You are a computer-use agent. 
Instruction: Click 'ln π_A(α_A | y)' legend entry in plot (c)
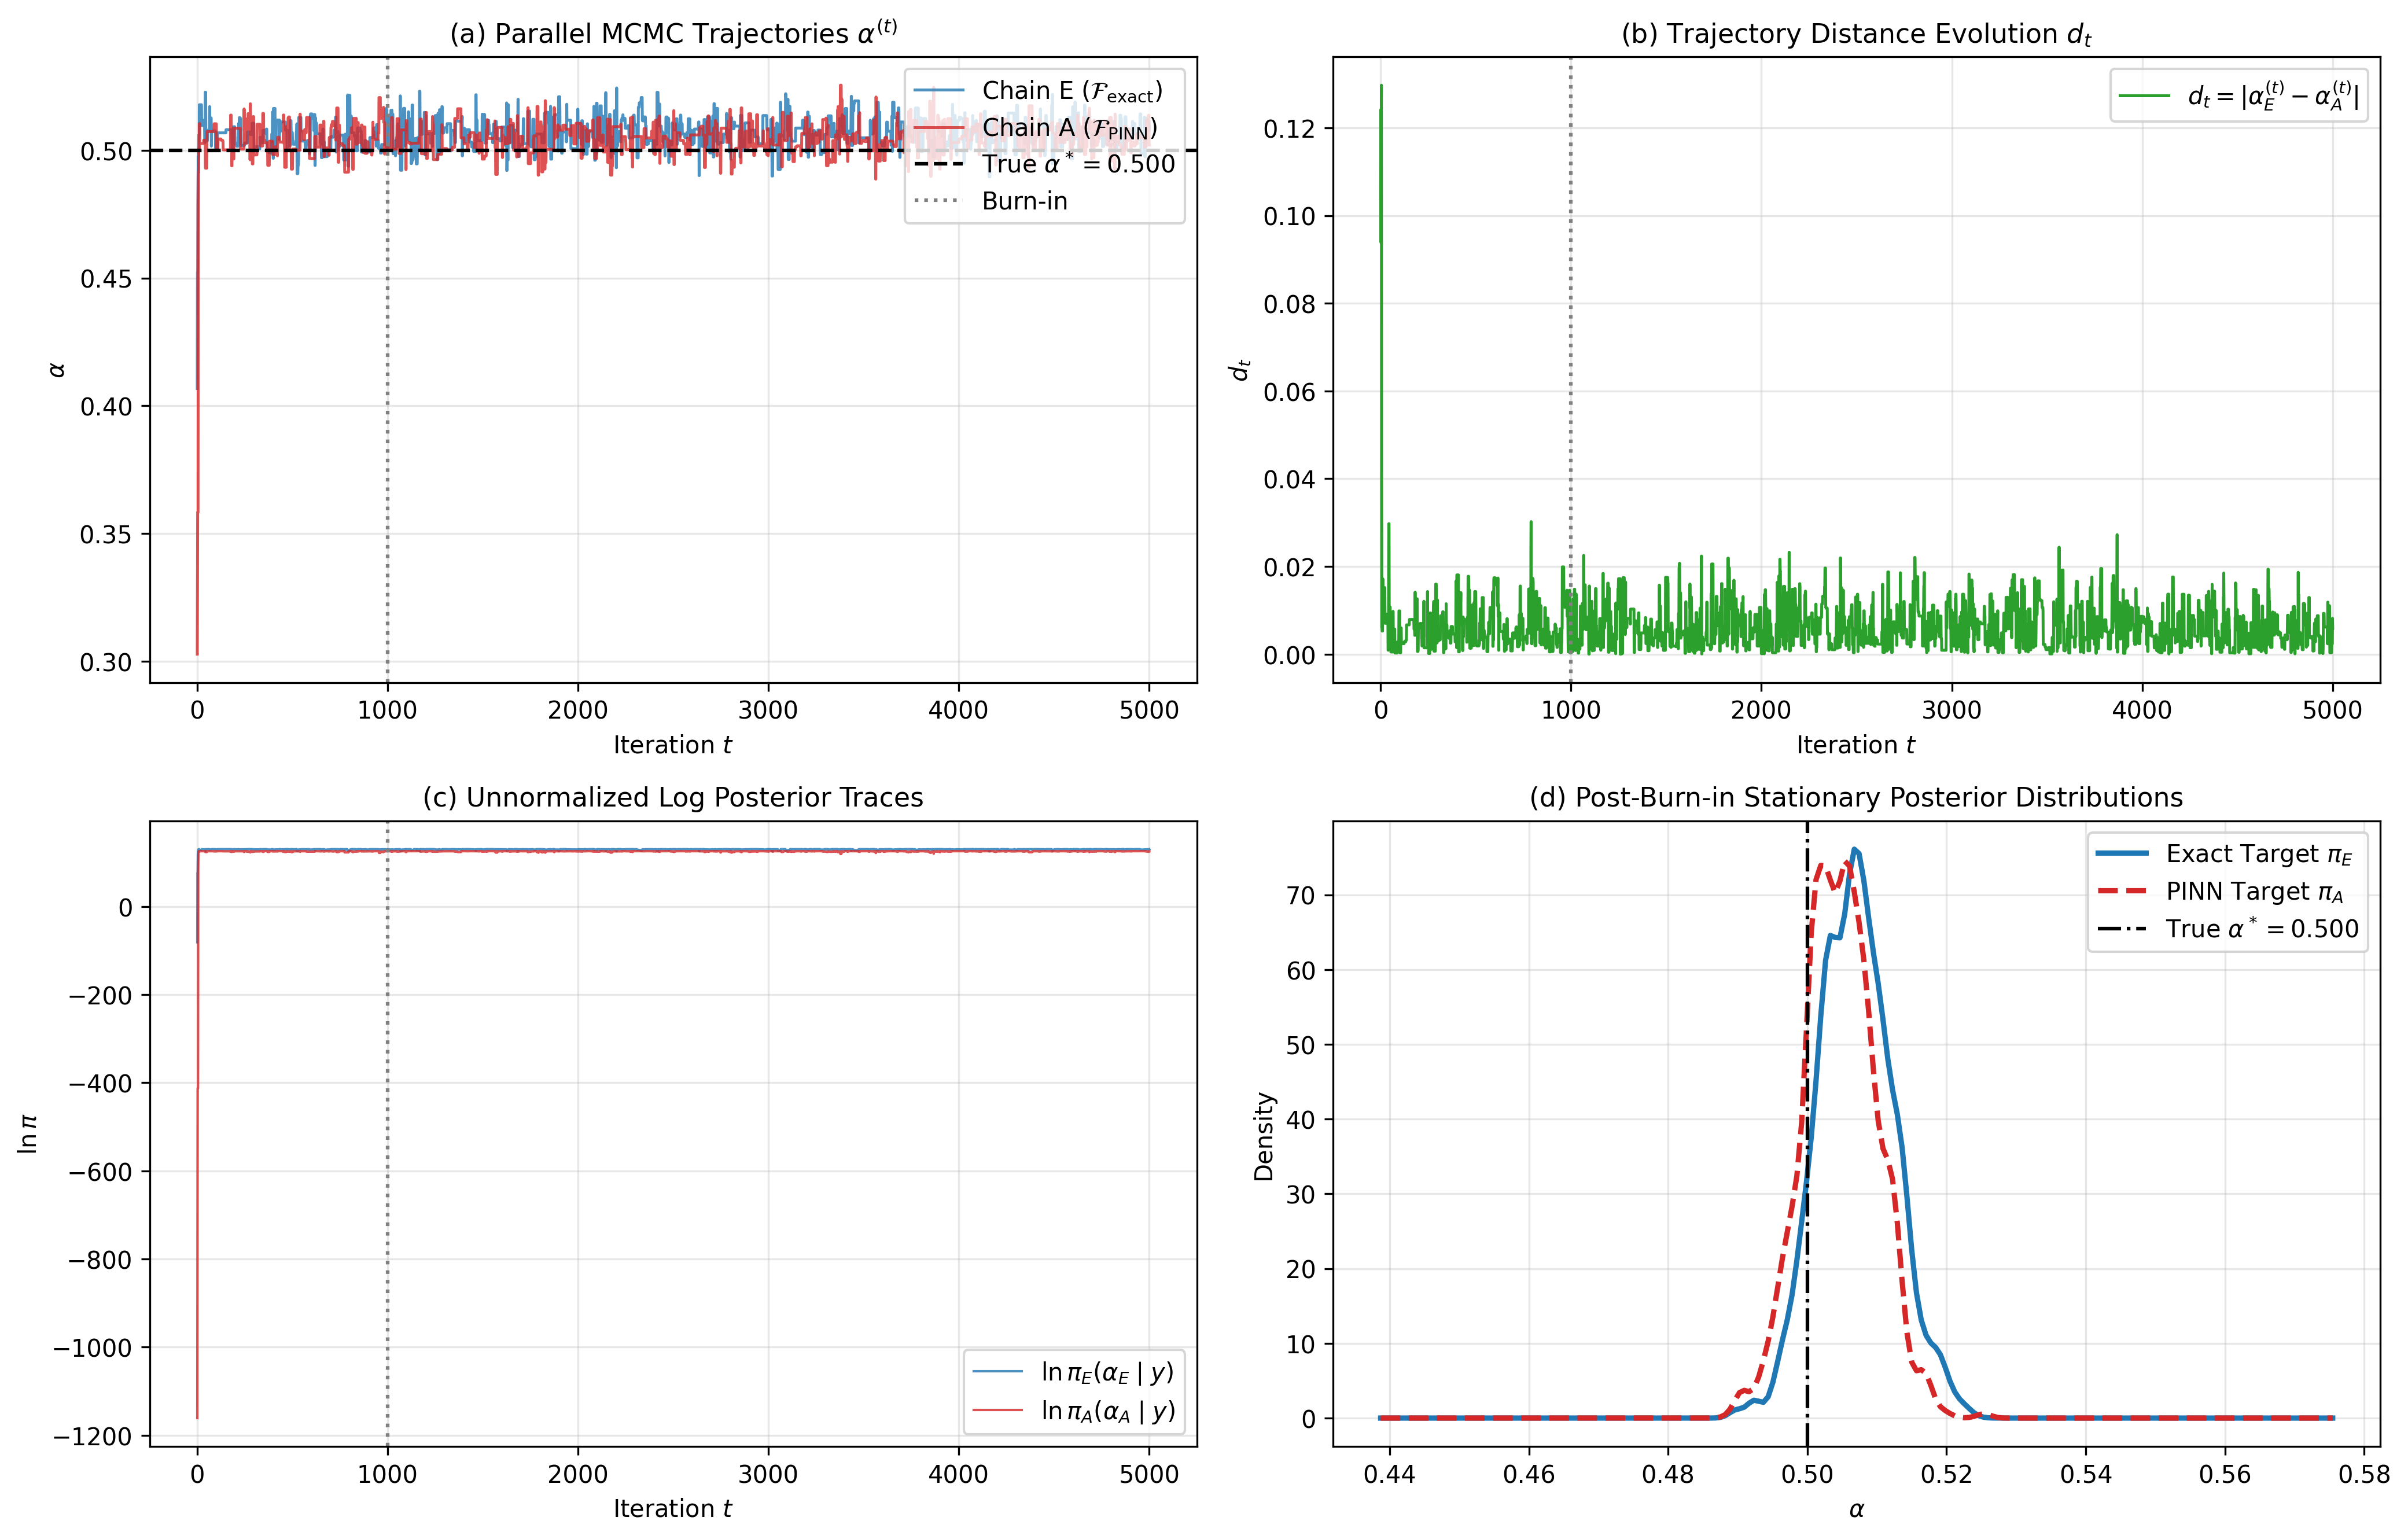click(1073, 1410)
